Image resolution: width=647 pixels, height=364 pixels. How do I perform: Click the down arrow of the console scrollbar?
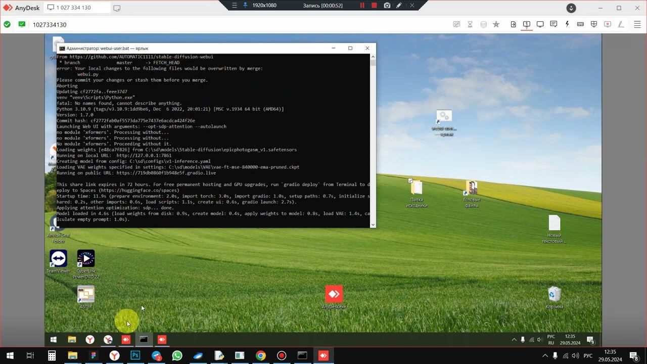373,224
